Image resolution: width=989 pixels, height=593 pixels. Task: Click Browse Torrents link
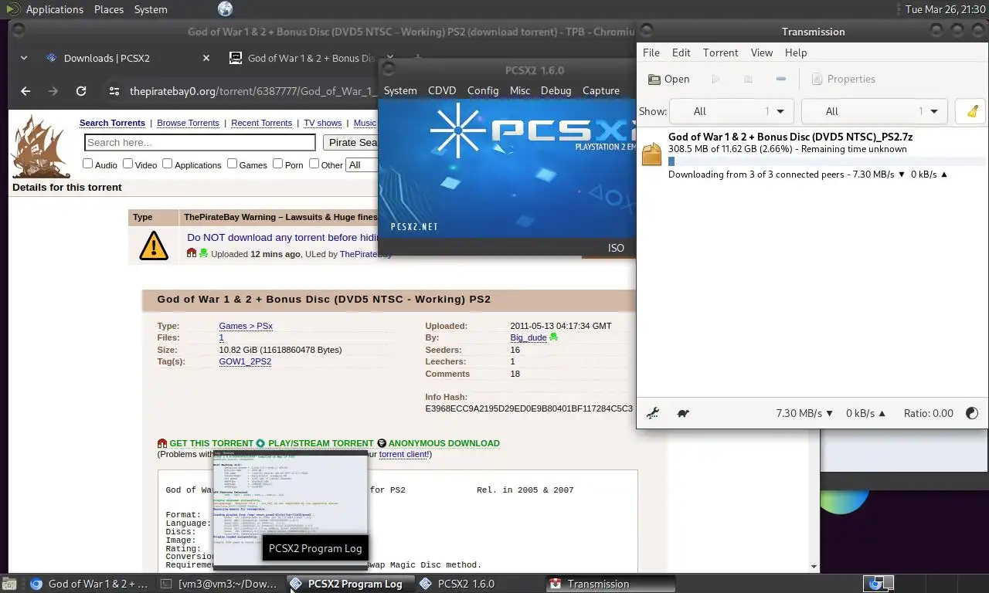(188, 123)
